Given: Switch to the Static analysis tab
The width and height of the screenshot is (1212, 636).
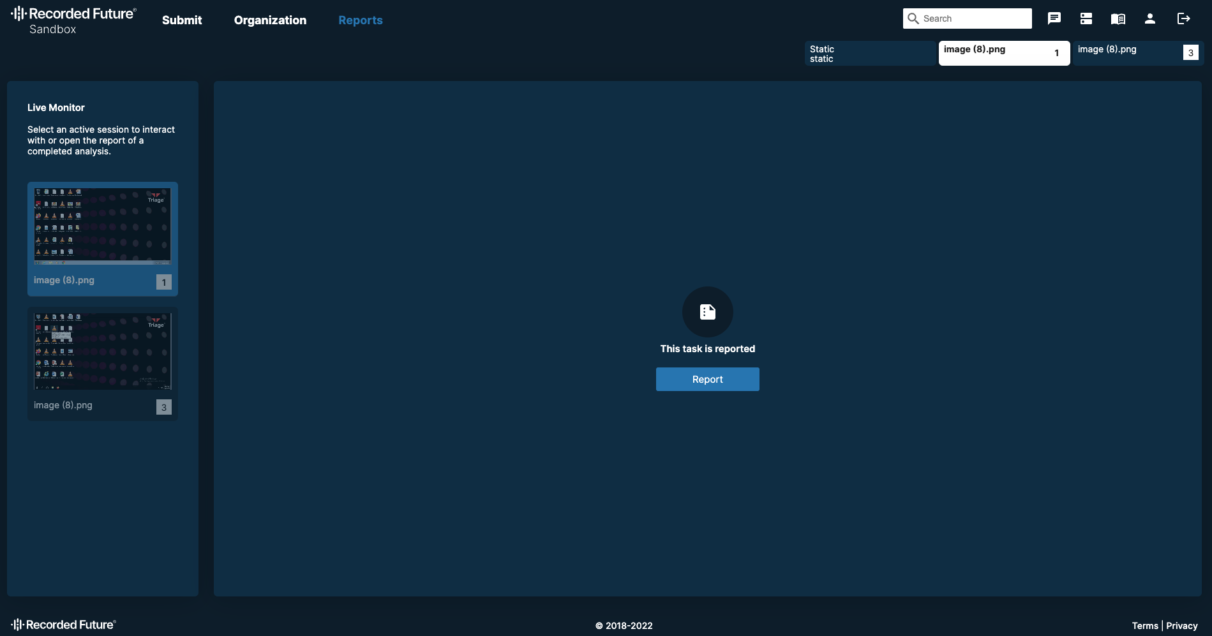Looking at the screenshot, I should point(869,54).
